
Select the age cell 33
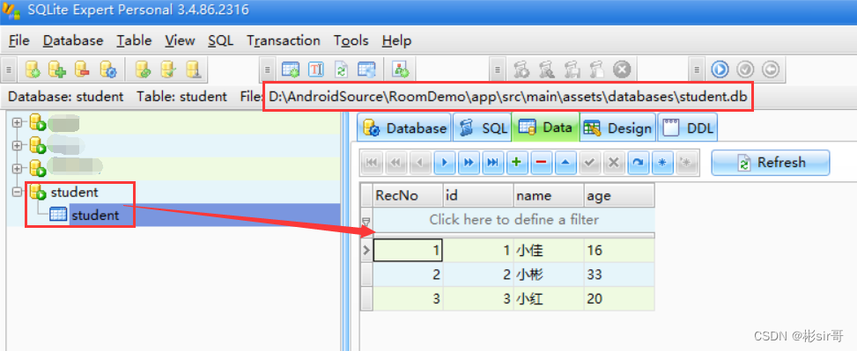618,274
